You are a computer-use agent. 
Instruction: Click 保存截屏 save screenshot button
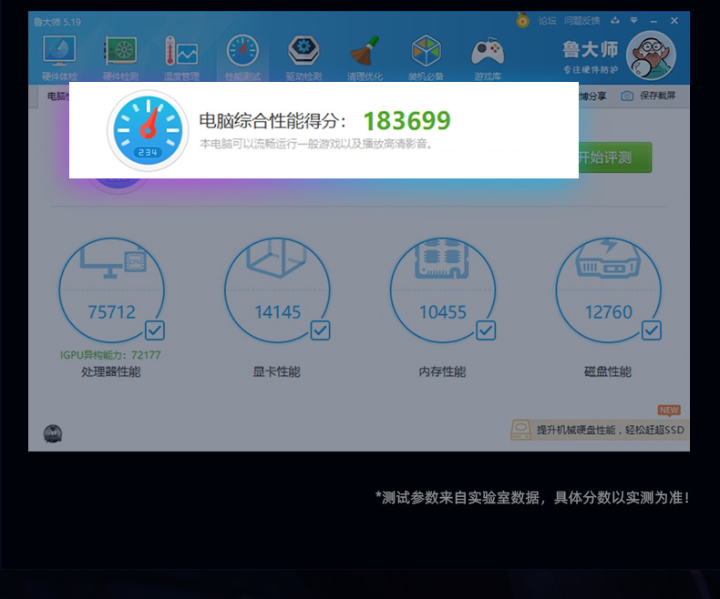[x=648, y=96]
